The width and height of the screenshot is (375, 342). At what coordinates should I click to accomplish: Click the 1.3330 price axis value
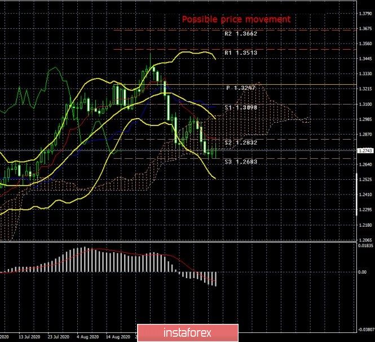(x=365, y=74)
